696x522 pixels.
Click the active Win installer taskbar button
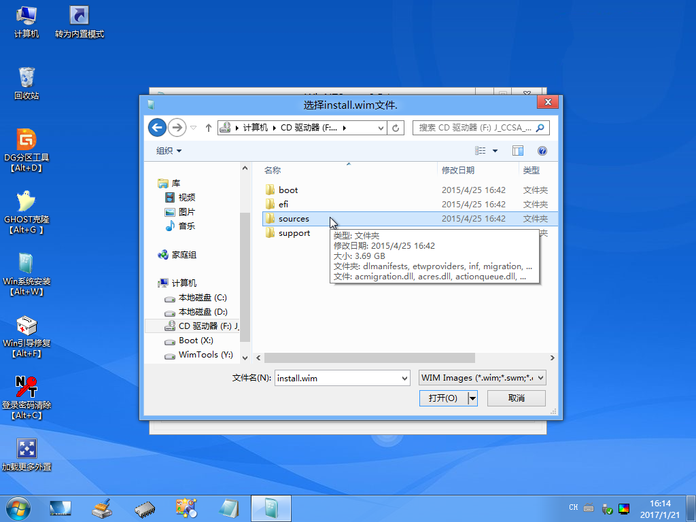pyautogui.click(x=271, y=508)
